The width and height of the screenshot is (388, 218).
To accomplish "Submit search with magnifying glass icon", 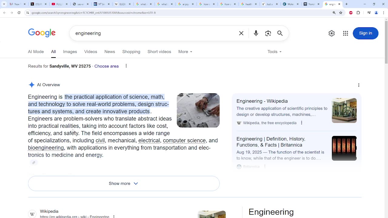I will (280, 33).
